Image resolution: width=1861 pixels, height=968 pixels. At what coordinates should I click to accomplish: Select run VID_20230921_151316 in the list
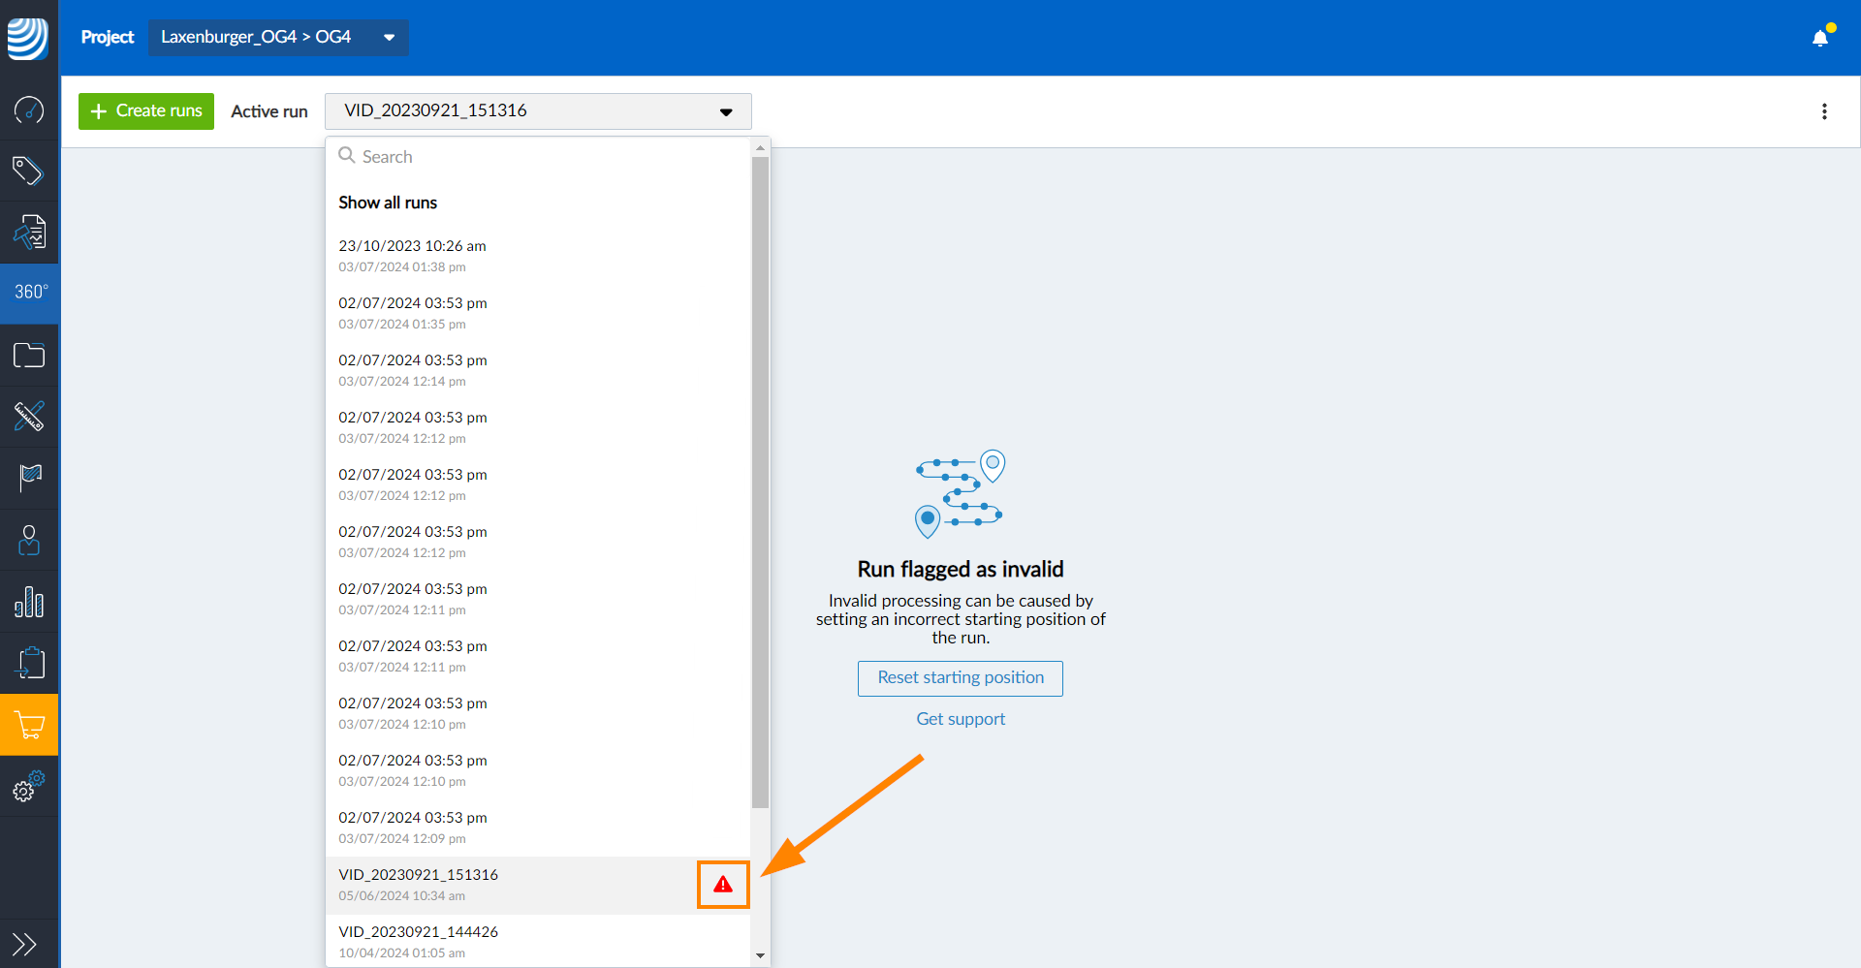538,885
